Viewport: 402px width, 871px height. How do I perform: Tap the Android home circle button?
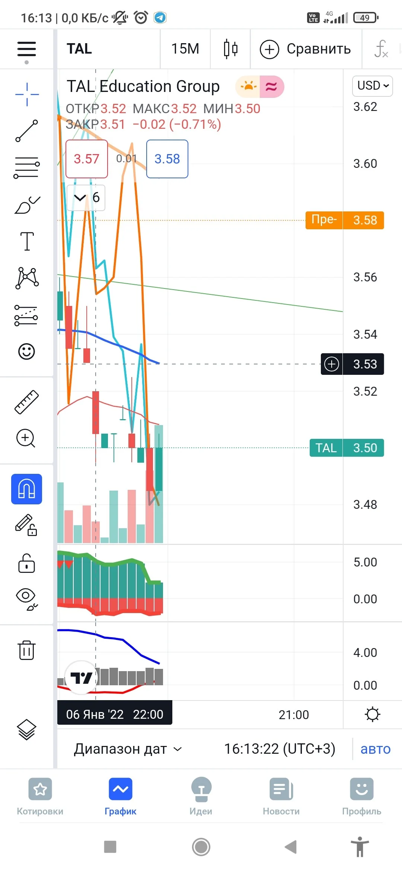click(201, 847)
